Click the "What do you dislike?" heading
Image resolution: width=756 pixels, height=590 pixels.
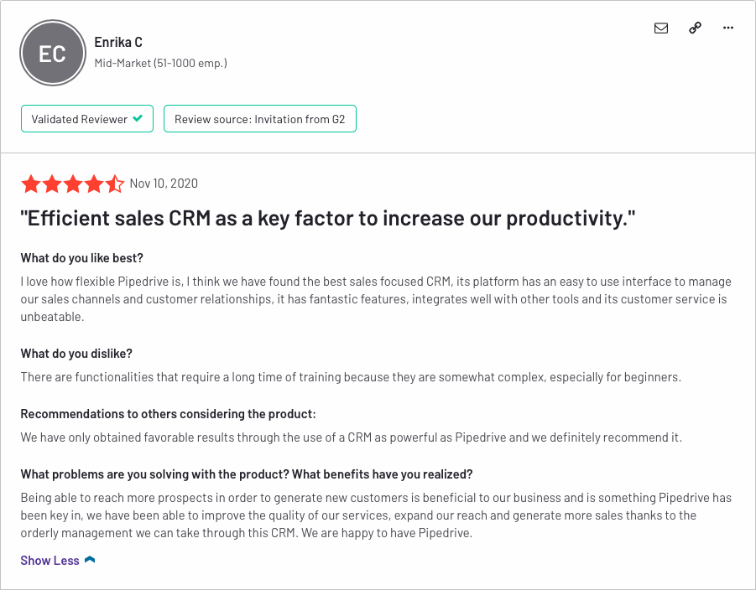(76, 354)
